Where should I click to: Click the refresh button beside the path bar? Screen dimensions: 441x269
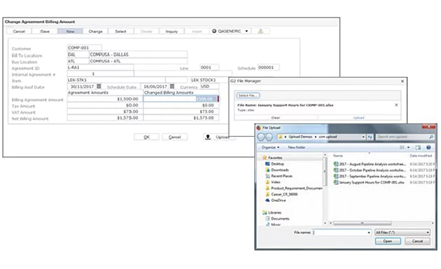coord(370,137)
